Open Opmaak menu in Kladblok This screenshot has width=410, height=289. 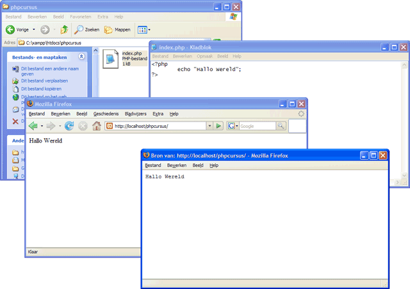[205, 56]
